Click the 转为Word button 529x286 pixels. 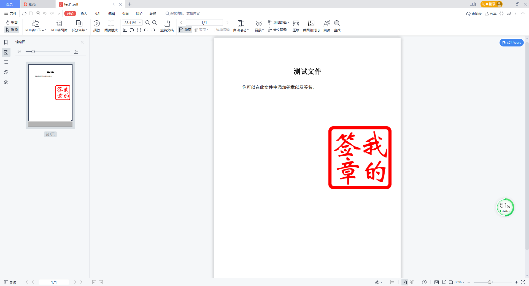click(x=511, y=43)
